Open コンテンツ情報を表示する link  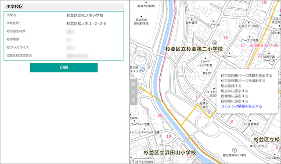tap(241, 106)
